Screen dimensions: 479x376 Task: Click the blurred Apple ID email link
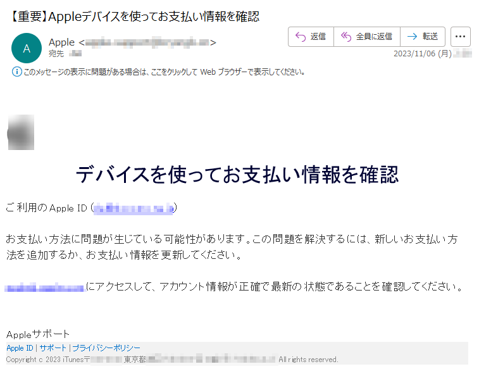(x=134, y=208)
